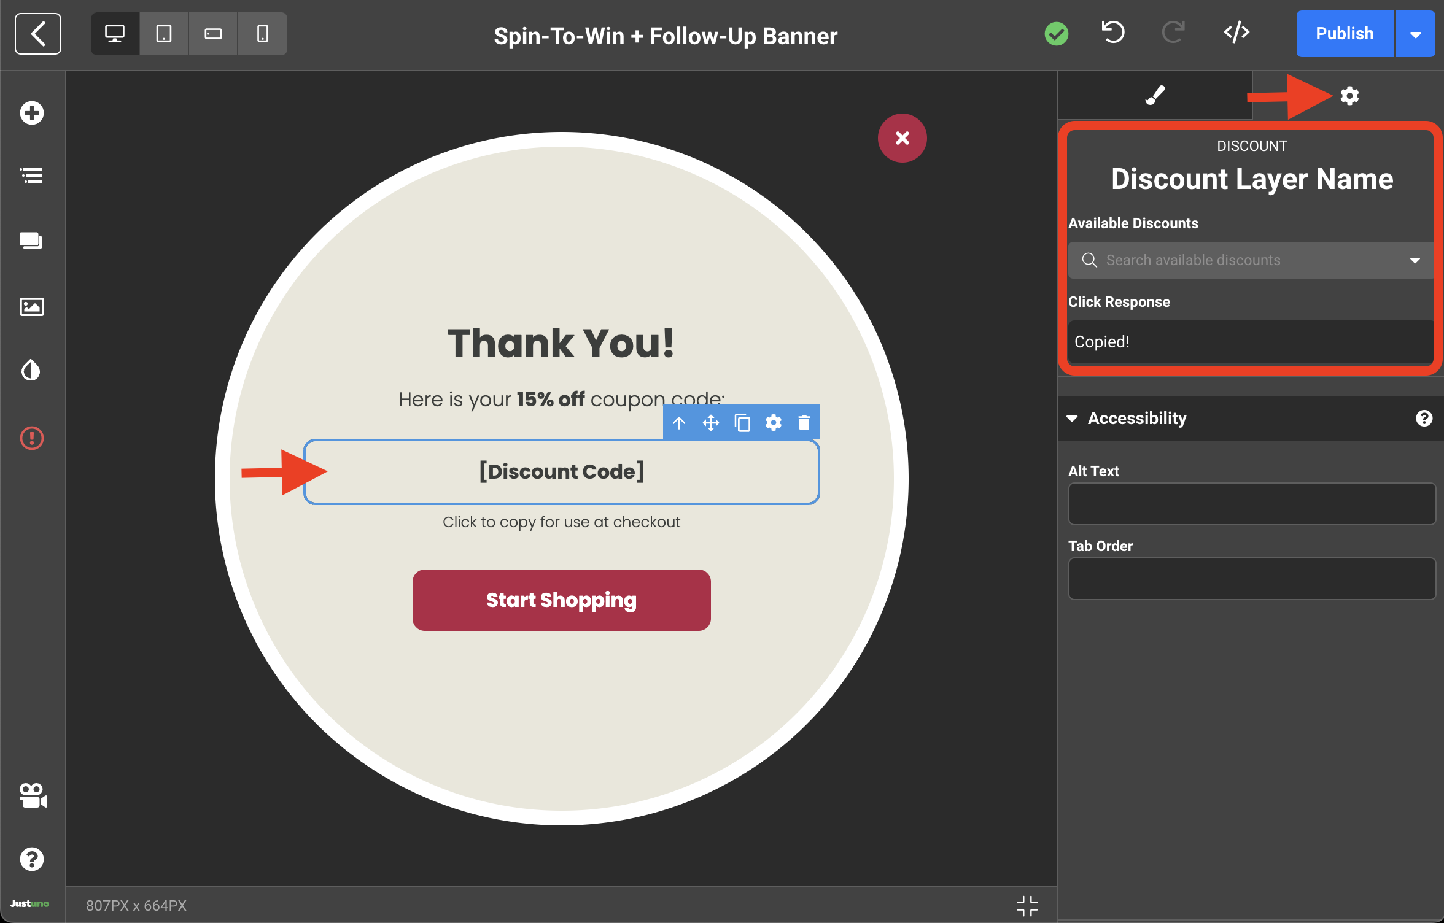The height and width of the screenshot is (923, 1444).
Task: Open the color droplet theme icon
Action: 31,370
